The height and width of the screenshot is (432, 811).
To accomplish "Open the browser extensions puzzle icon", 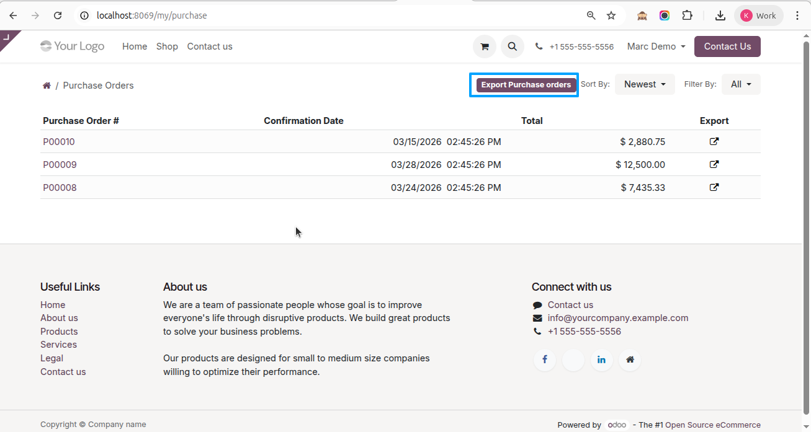I will [687, 15].
